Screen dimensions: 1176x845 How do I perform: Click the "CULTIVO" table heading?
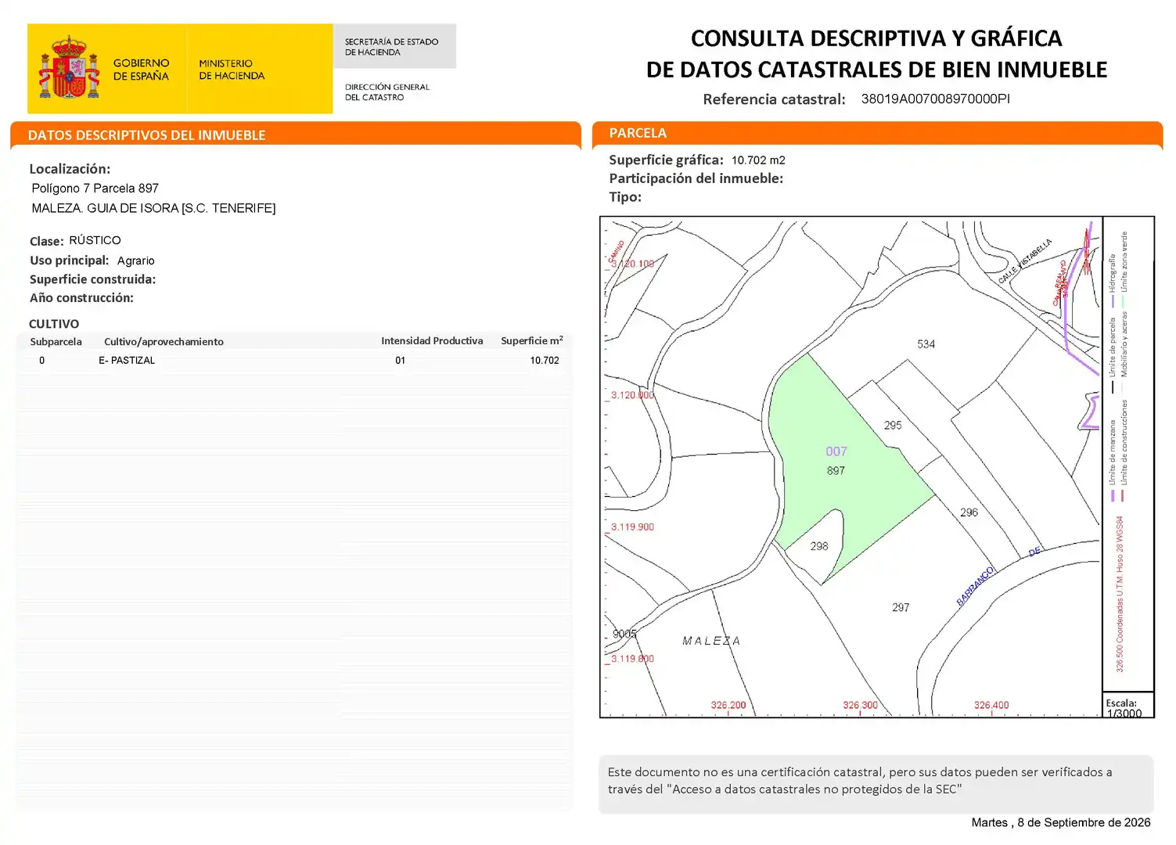pos(54,324)
